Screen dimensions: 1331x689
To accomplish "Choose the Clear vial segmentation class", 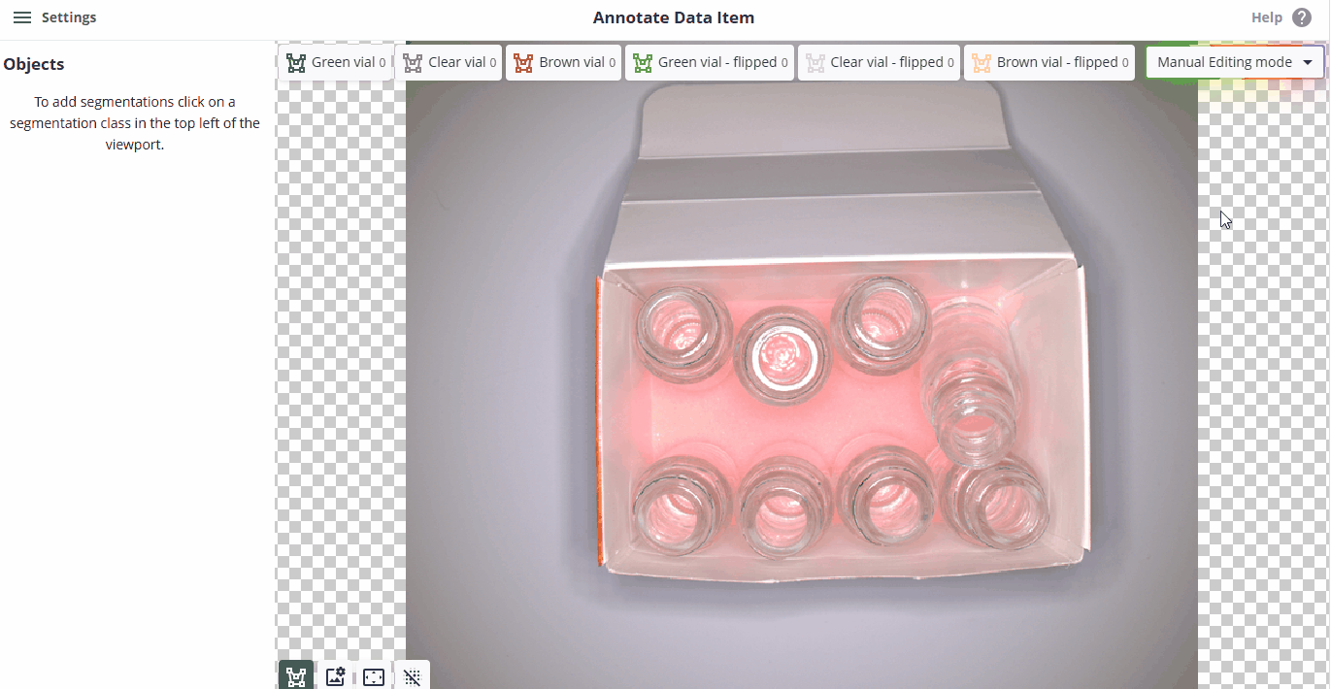I will tap(449, 62).
